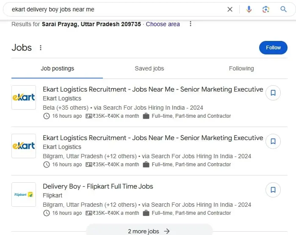Start voice search with microphone icon

(x=249, y=9)
